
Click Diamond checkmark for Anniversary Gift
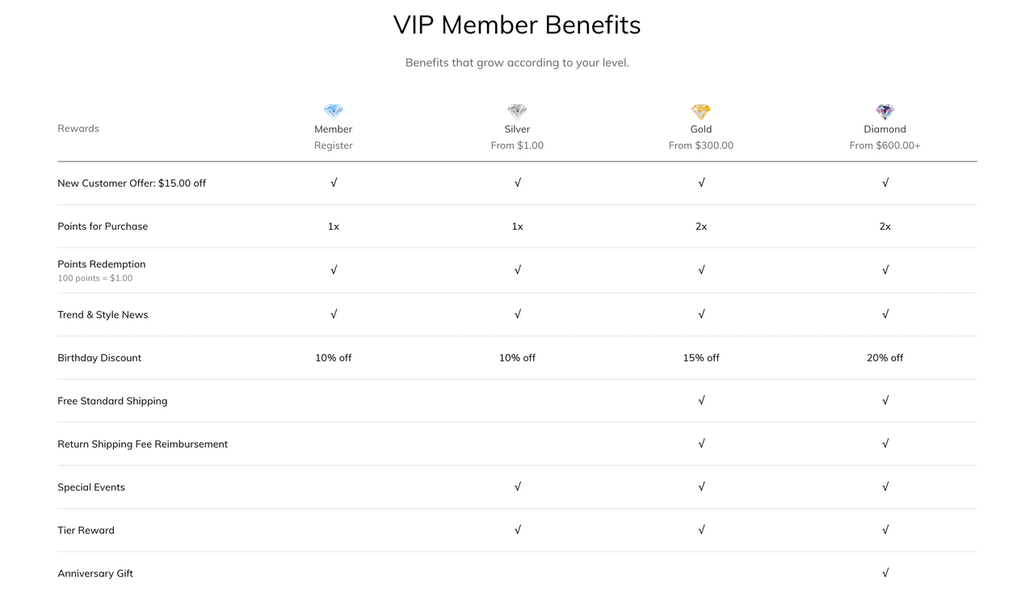pyautogui.click(x=885, y=573)
